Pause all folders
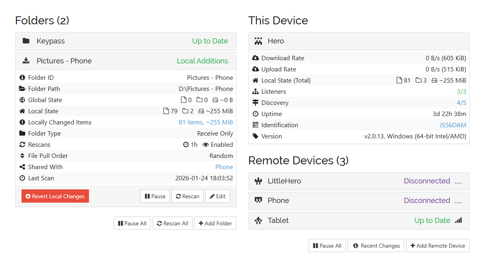Screen dimensions: 488x266 [132, 223]
